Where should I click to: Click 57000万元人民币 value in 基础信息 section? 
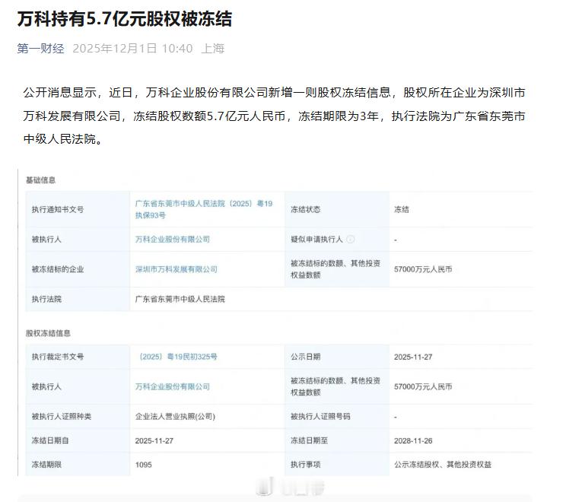pos(423,269)
